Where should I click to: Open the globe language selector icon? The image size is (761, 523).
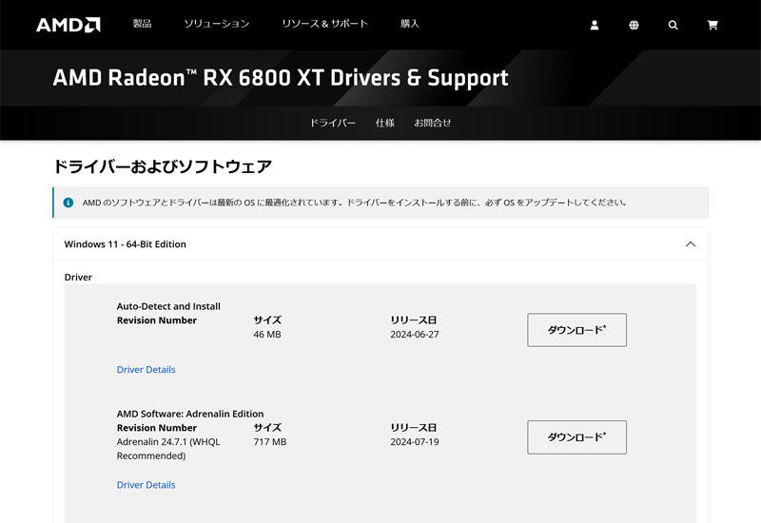tap(634, 26)
